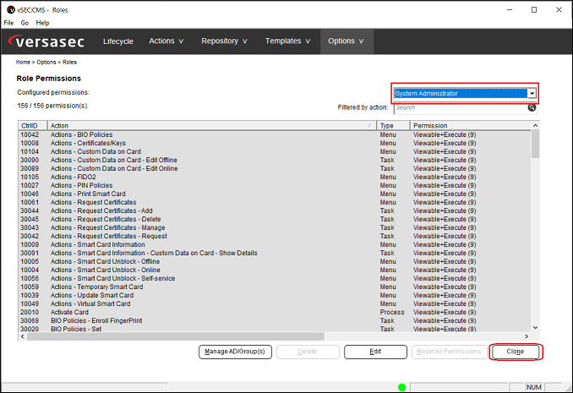Open the File menu
573x393 pixels.
[x=8, y=23]
